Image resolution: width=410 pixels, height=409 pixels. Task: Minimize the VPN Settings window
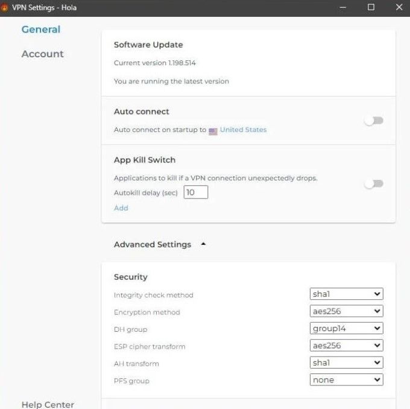tap(343, 7)
